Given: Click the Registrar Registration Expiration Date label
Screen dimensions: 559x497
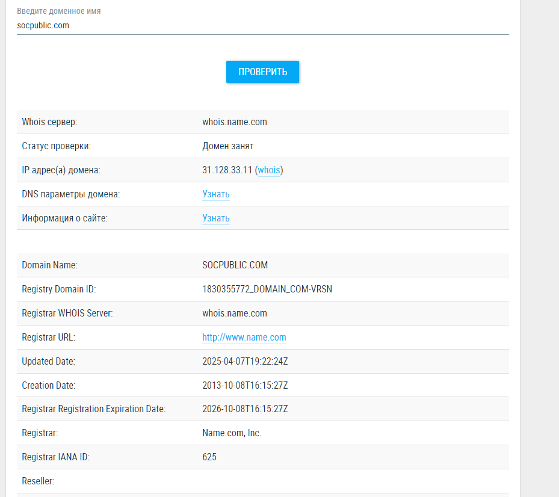Looking at the screenshot, I should [93, 409].
